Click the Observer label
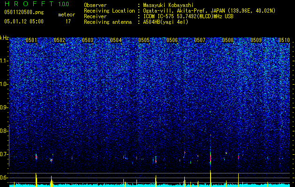Screen dimensions: 295x187 click(x=95, y=5)
